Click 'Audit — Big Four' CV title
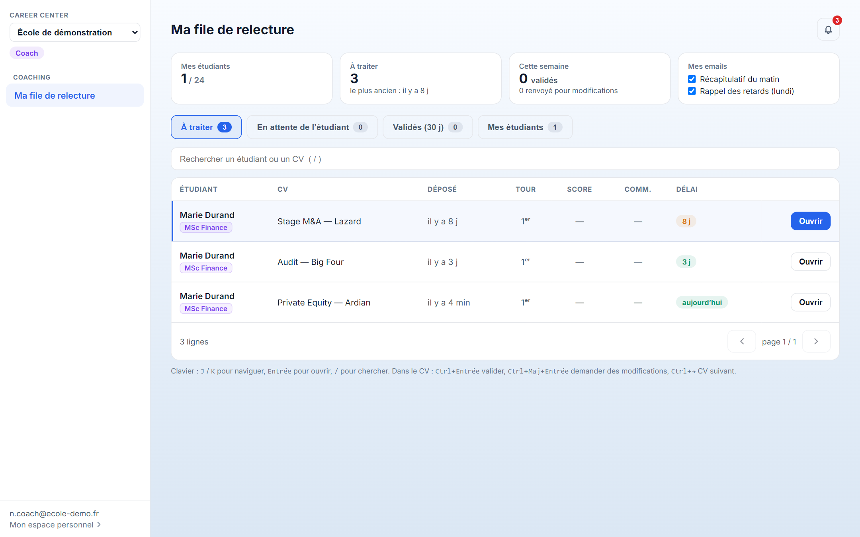This screenshot has width=860, height=537. coord(311,262)
